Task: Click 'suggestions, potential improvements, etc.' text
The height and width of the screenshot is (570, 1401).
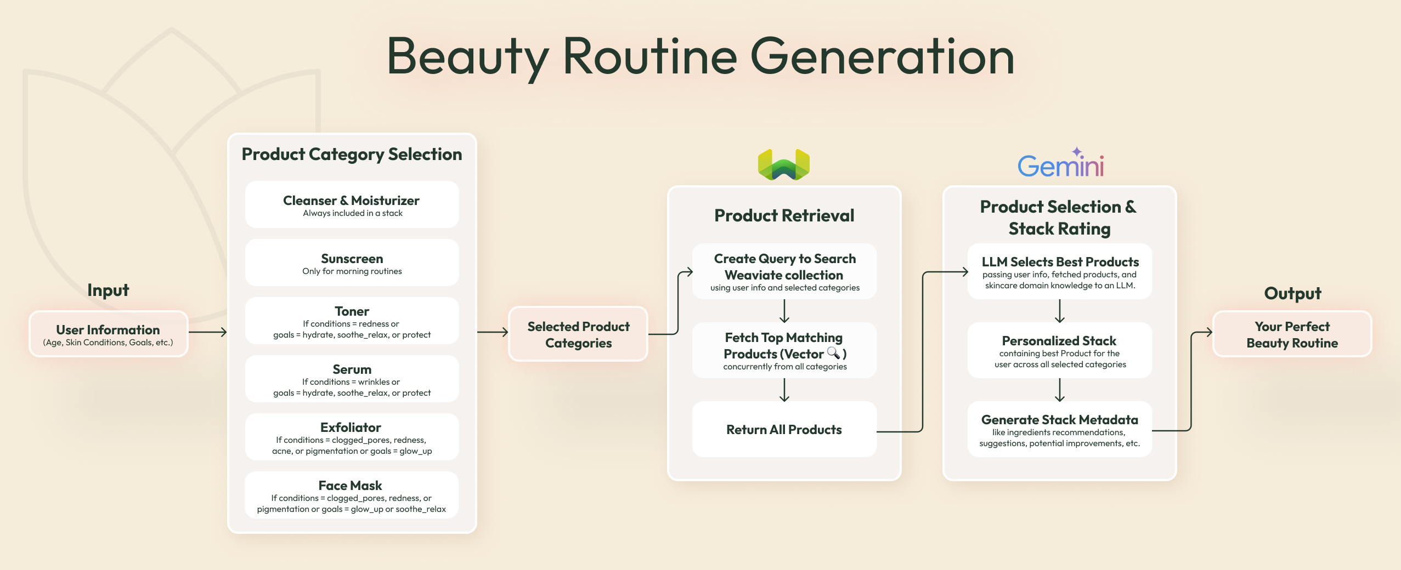Action: coord(1059,443)
